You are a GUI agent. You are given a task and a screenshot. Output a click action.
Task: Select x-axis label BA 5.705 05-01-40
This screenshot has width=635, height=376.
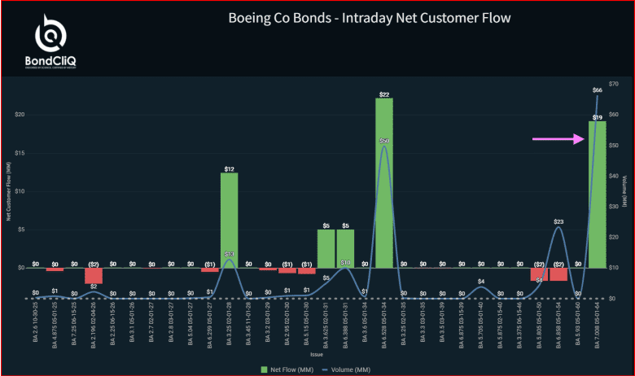coord(481,325)
